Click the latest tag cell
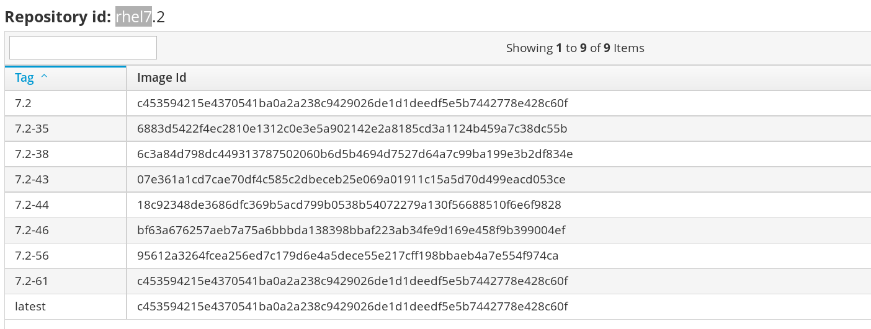 (x=30, y=307)
